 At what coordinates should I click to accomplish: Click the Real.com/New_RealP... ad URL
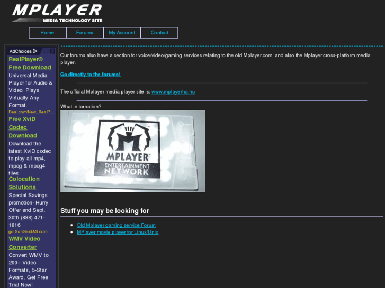pyautogui.click(x=31, y=112)
